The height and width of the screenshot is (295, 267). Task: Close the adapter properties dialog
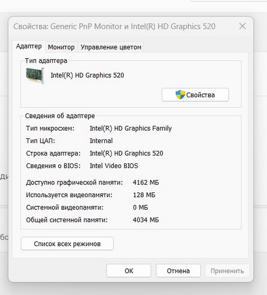(x=243, y=26)
